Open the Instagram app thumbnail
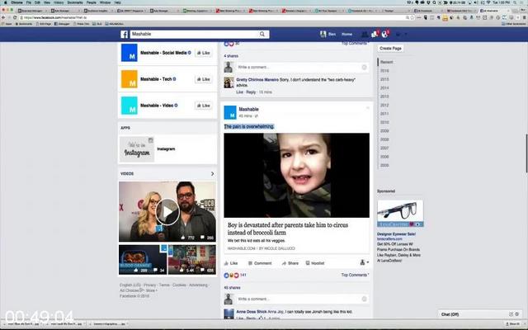528x330 pixels. 137,149
